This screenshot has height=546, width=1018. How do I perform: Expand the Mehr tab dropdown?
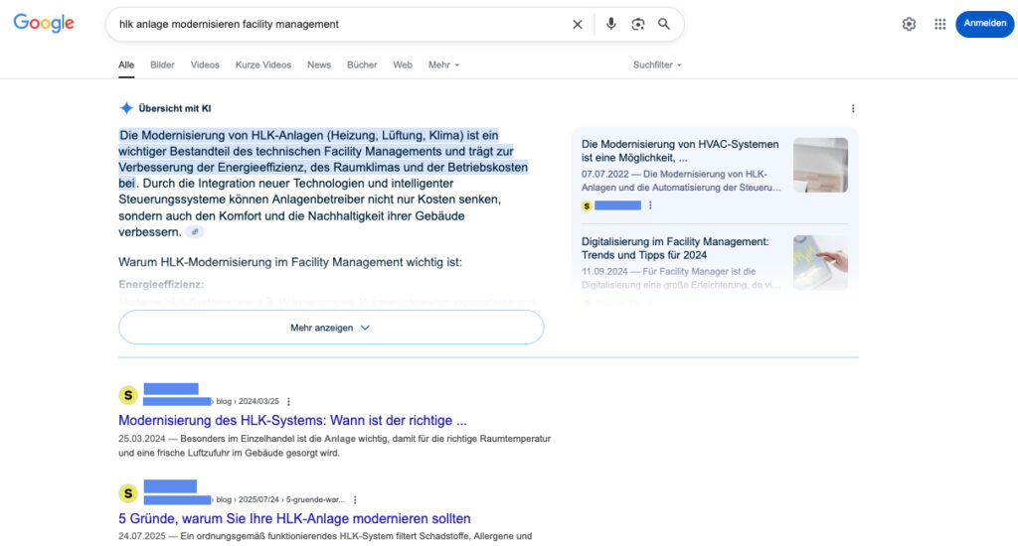pyautogui.click(x=443, y=65)
